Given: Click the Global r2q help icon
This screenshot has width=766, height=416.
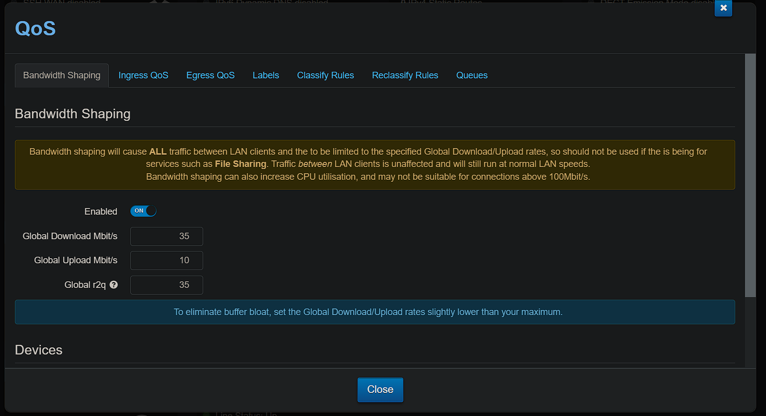Looking at the screenshot, I should pos(113,285).
